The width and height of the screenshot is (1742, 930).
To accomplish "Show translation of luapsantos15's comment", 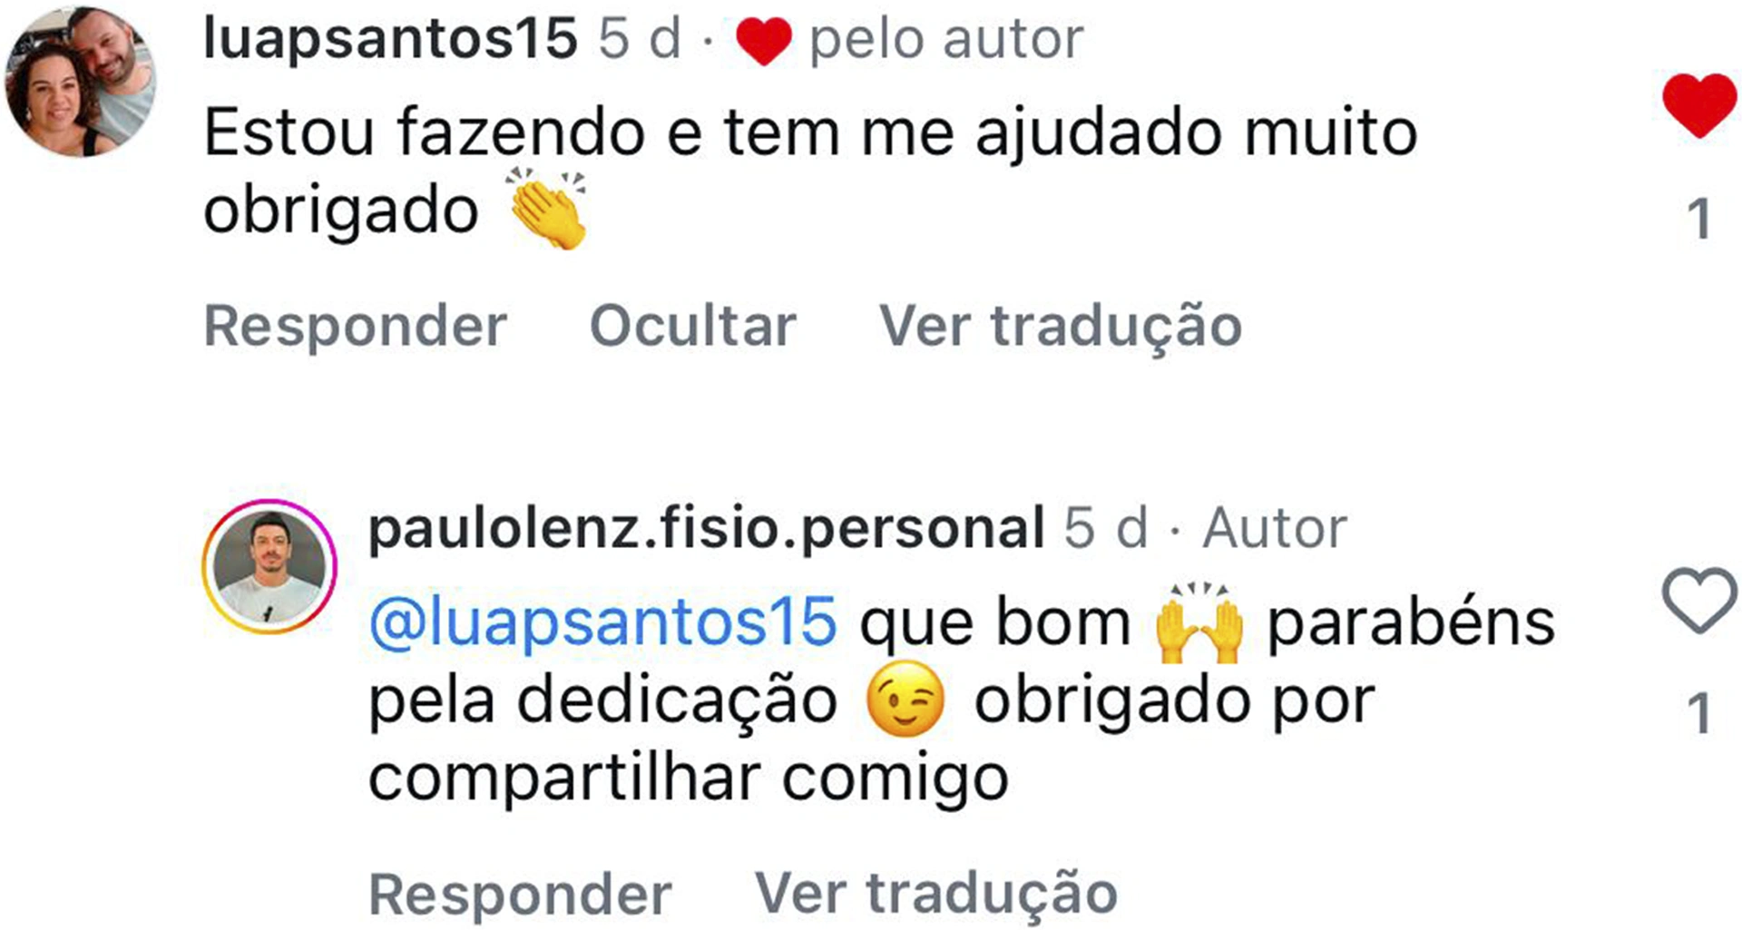I will coord(1061,326).
